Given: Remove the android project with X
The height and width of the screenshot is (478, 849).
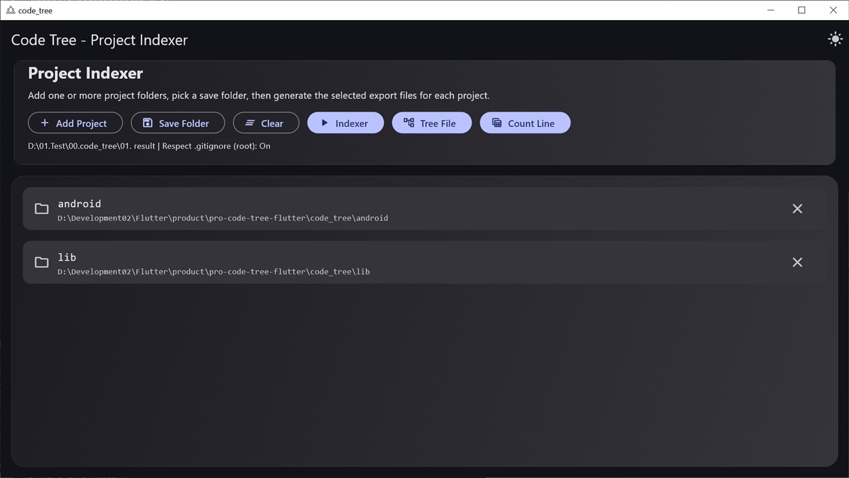Looking at the screenshot, I should click(797, 208).
